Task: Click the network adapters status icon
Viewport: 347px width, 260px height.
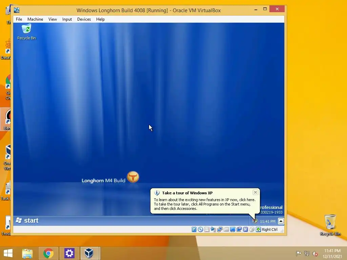Action: 220,230
